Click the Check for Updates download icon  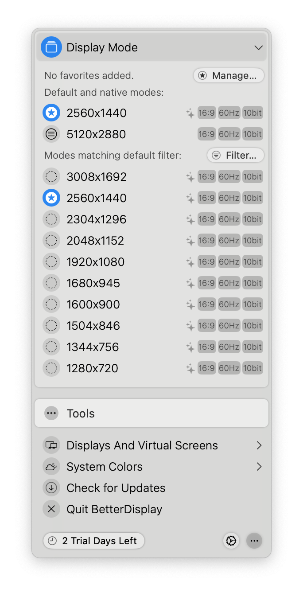pyautogui.click(x=51, y=488)
